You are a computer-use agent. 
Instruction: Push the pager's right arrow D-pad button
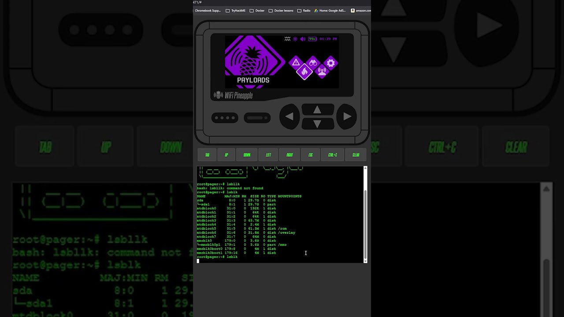(x=347, y=117)
